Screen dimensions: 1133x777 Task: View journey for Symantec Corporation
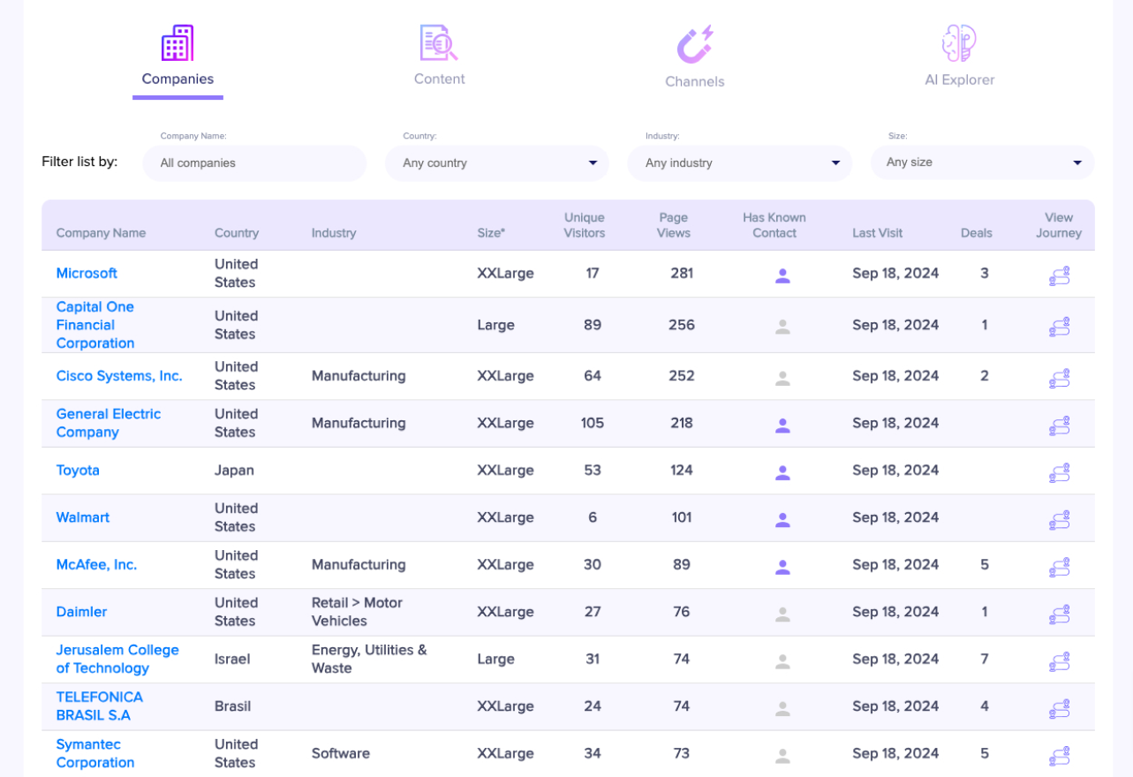click(x=1059, y=756)
